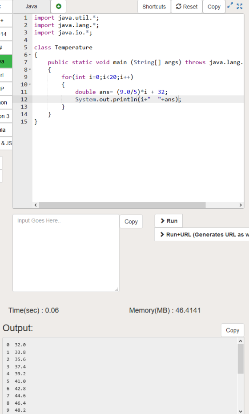Run the program
The height and width of the screenshot is (414, 249).
(x=169, y=221)
